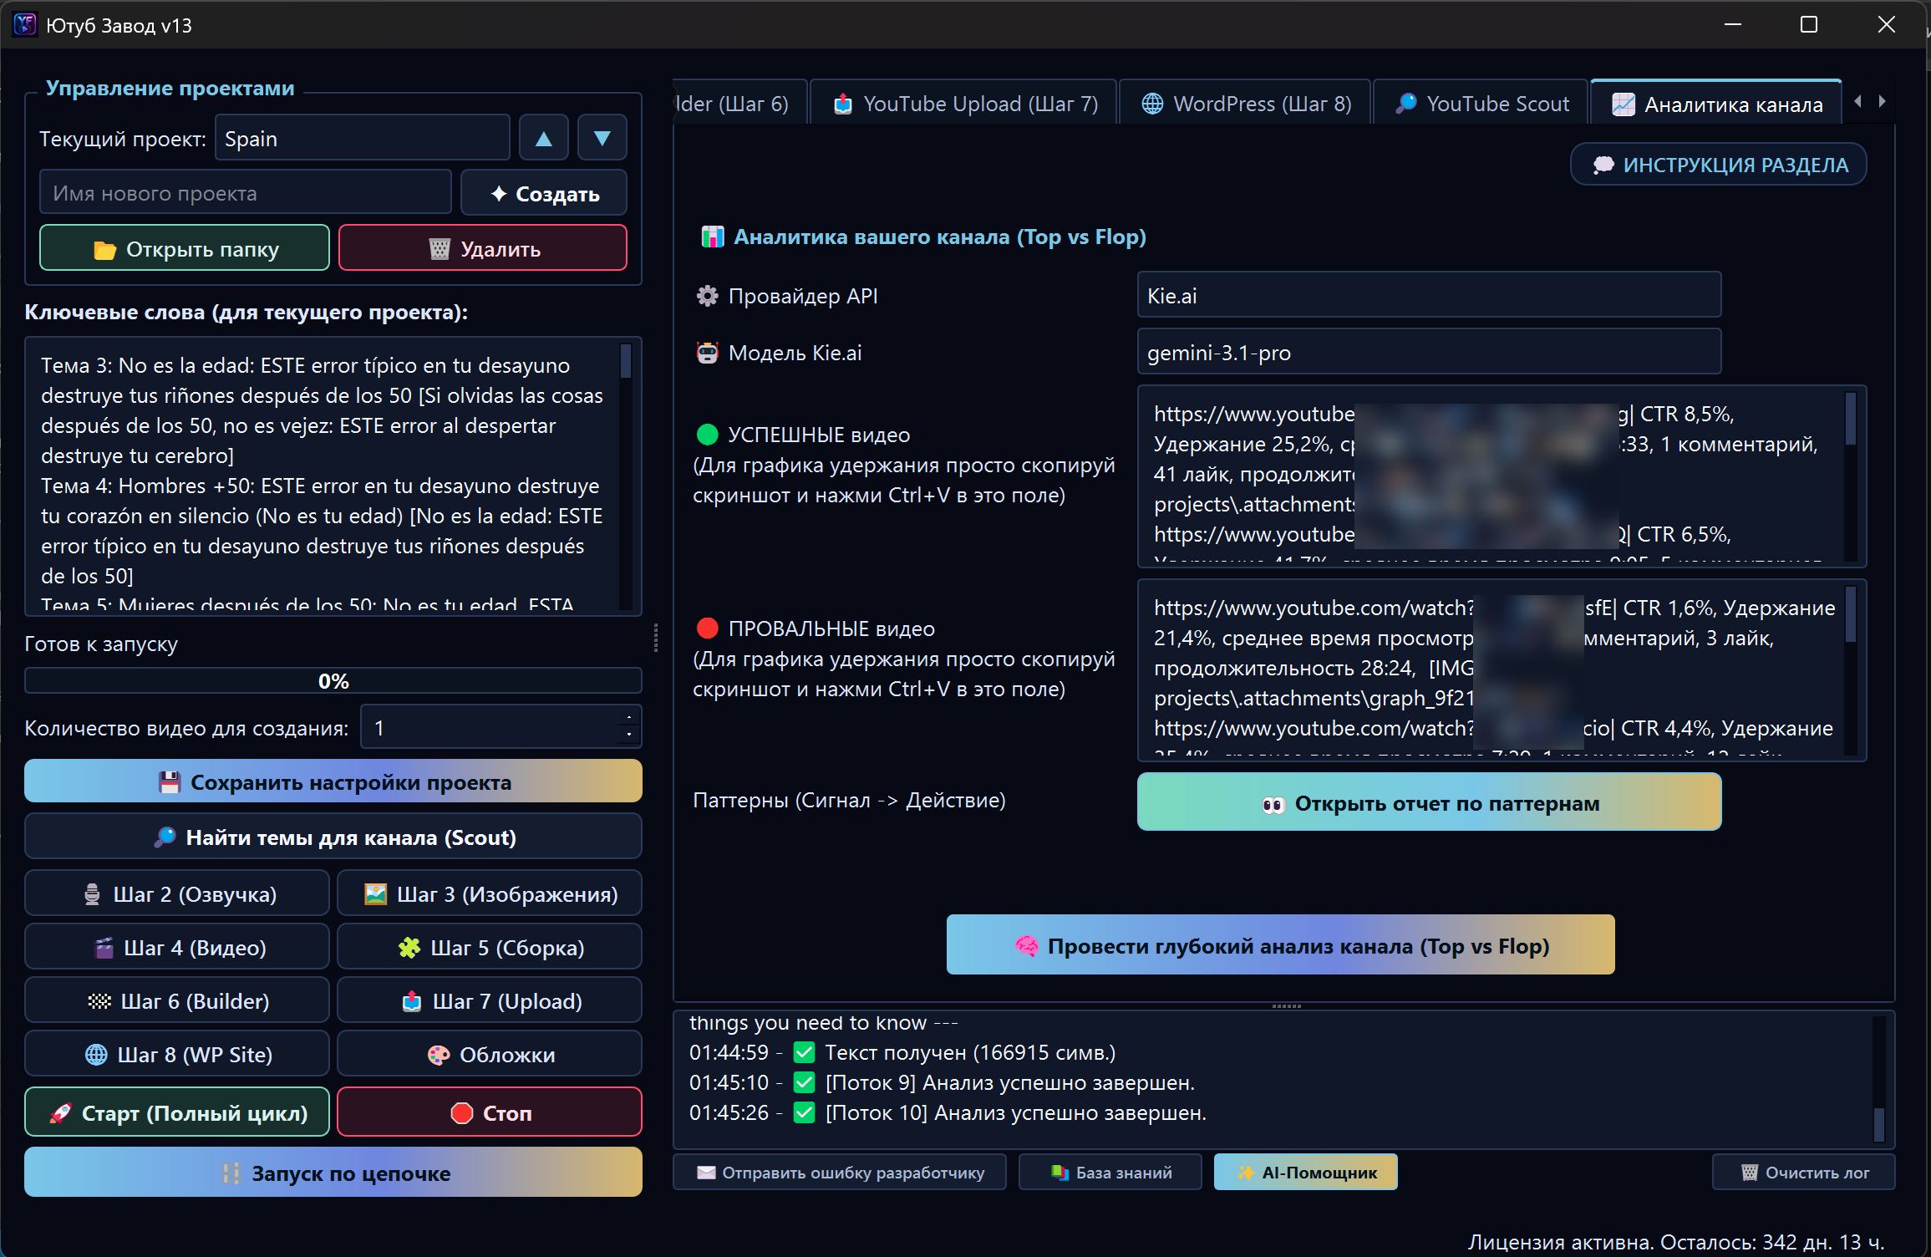1931x1257 pixels.
Task: Run Step 8 WP Site
Action: coord(177,1054)
